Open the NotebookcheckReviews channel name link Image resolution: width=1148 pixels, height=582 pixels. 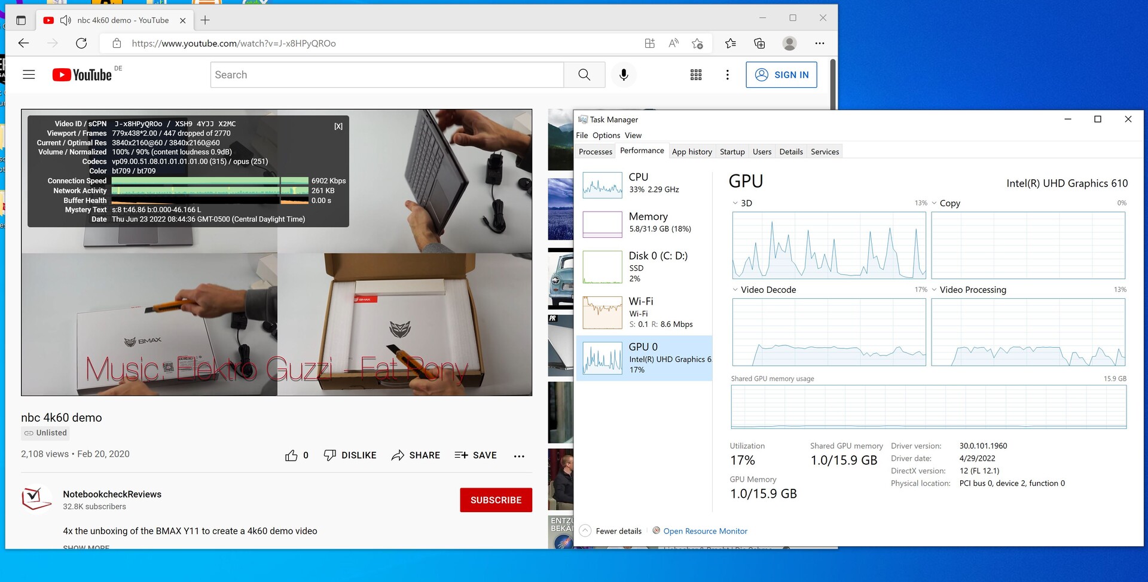point(112,494)
